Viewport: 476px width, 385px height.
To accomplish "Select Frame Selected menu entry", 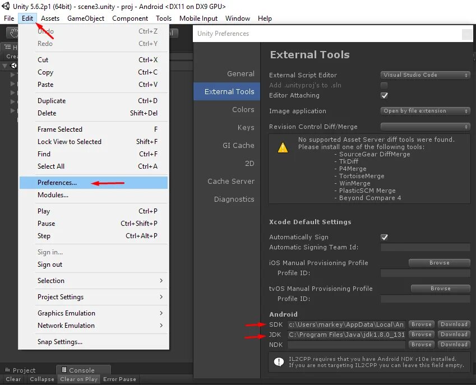I will click(x=94, y=129).
